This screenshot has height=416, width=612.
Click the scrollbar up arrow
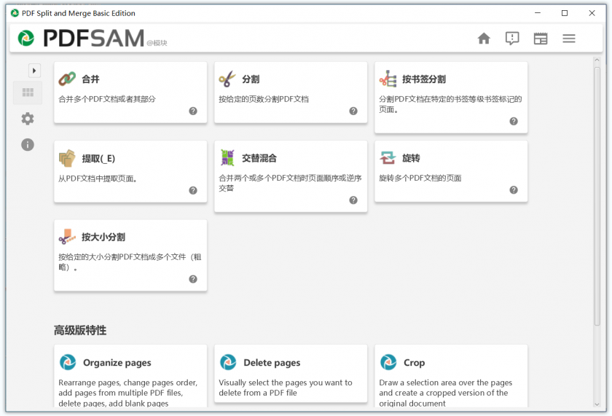click(x=597, y=60)
